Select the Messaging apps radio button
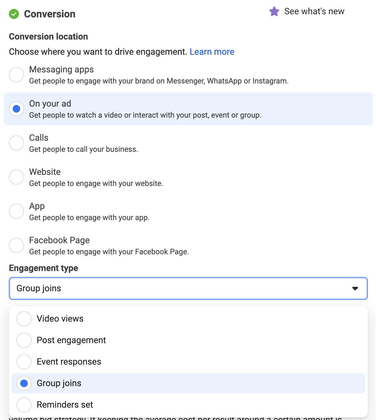The image size is (376, 420). click(16, 75)
